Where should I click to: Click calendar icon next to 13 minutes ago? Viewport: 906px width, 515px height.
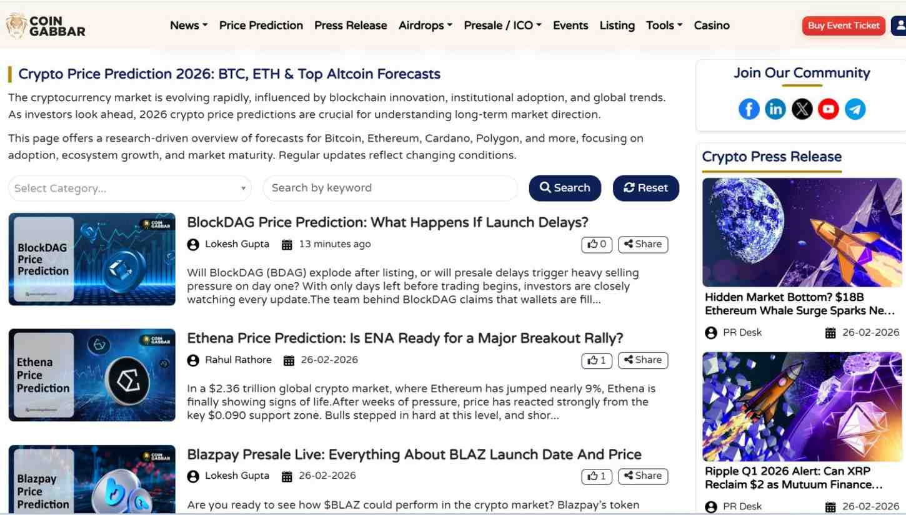(287, 245)
